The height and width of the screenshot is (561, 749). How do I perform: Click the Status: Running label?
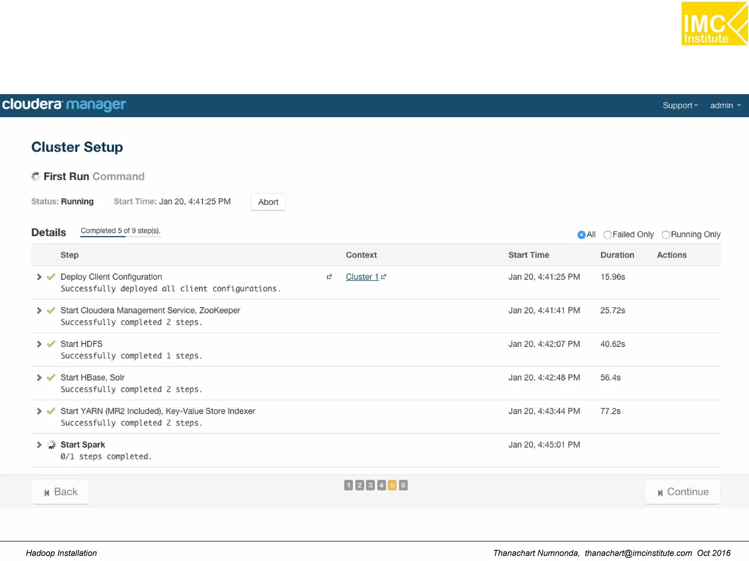(63, 202)
